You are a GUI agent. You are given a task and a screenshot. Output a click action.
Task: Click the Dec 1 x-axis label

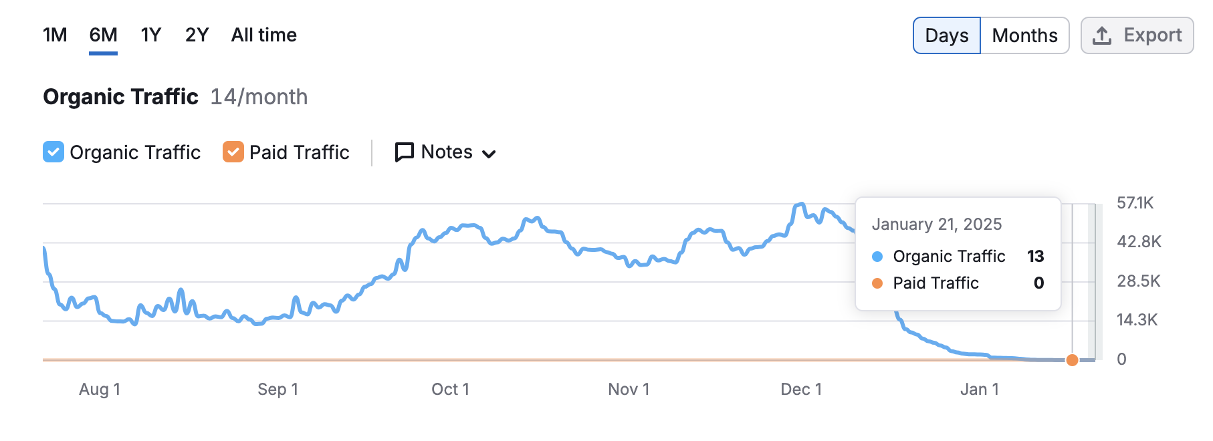pos(801,389)
